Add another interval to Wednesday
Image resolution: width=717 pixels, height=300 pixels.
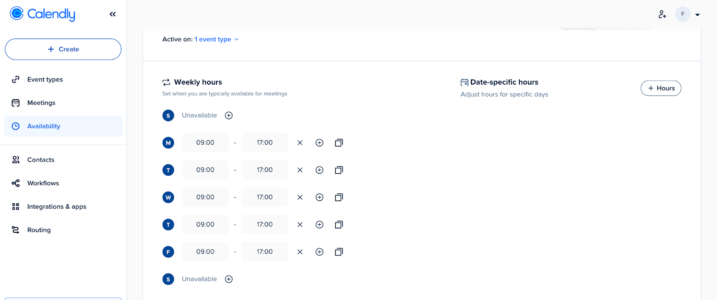tap(320, 197)
